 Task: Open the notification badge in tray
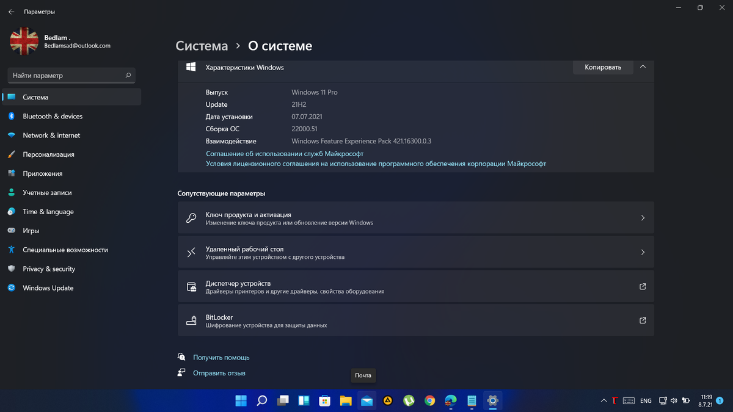pyautogui.click(x=720, y=401)
